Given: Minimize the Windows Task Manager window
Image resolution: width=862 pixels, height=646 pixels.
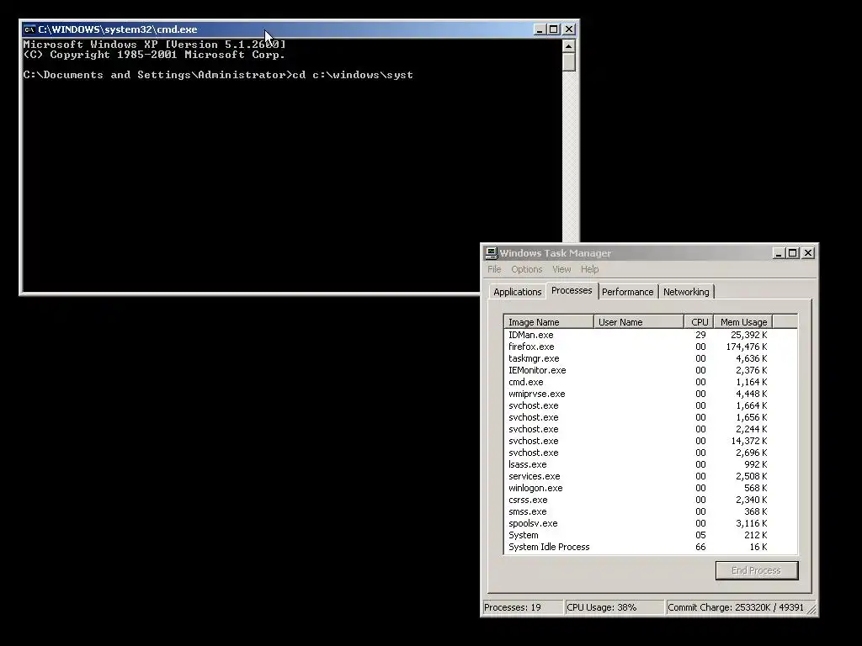Looking at the screenshot, I should 779,252.
